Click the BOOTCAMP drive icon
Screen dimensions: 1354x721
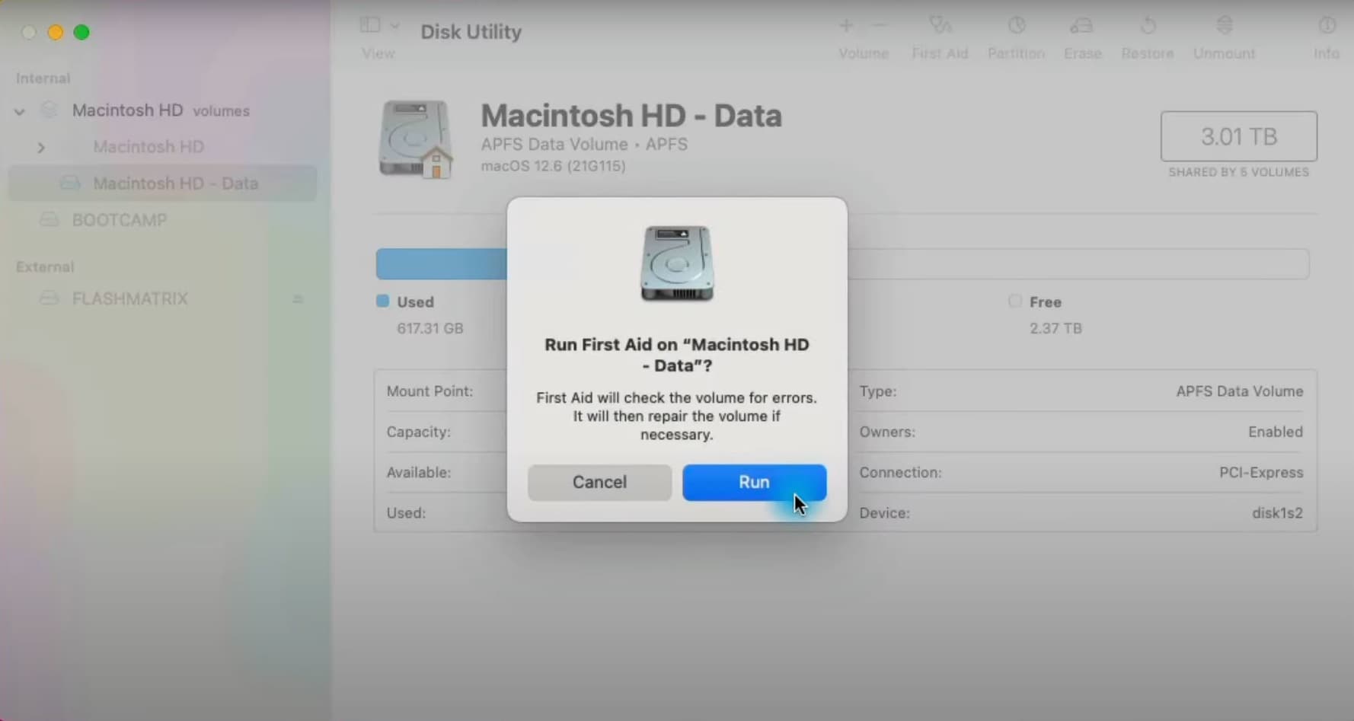point(49,220)
